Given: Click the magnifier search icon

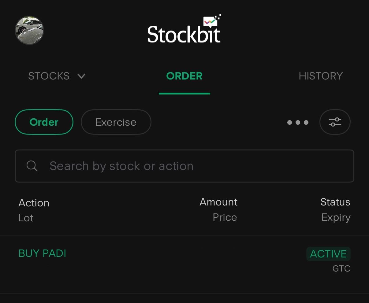Looking at the screenshot, I should (32, 166).
